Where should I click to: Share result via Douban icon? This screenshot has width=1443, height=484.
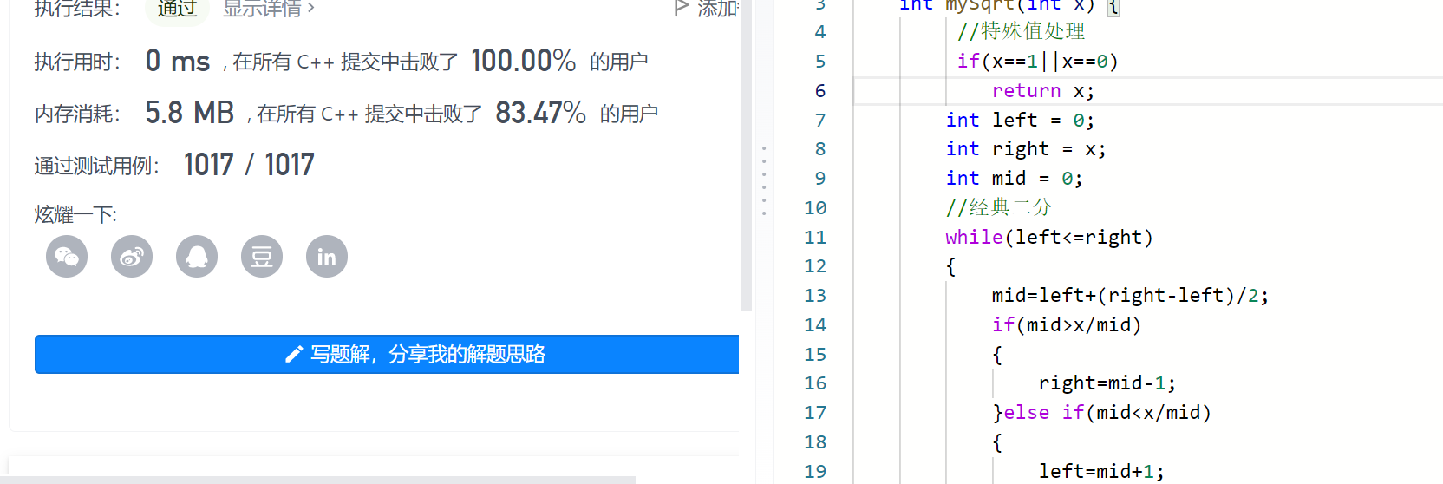[262, 257]
